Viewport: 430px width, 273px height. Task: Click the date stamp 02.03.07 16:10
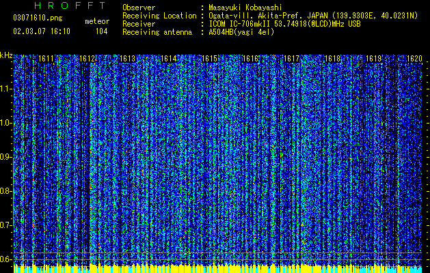[x=42, y=31]
